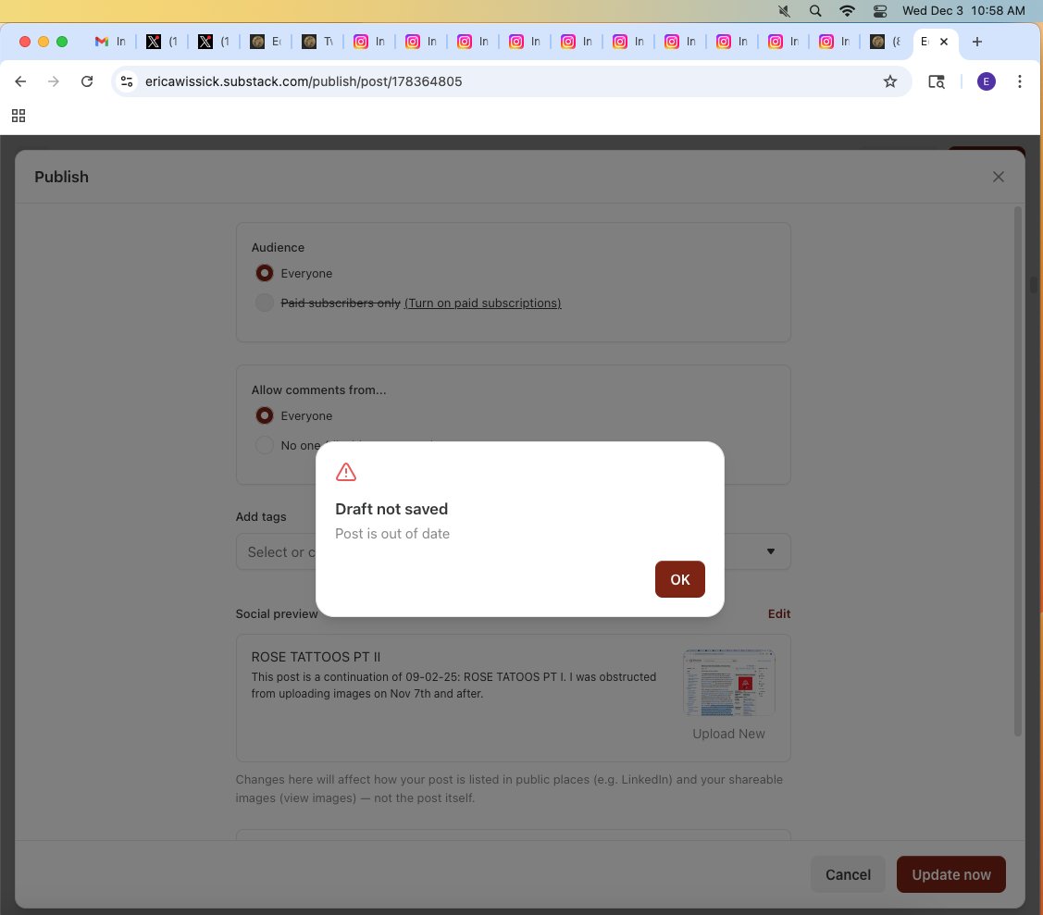Open the social preview thumbnail image

(729, 683)
